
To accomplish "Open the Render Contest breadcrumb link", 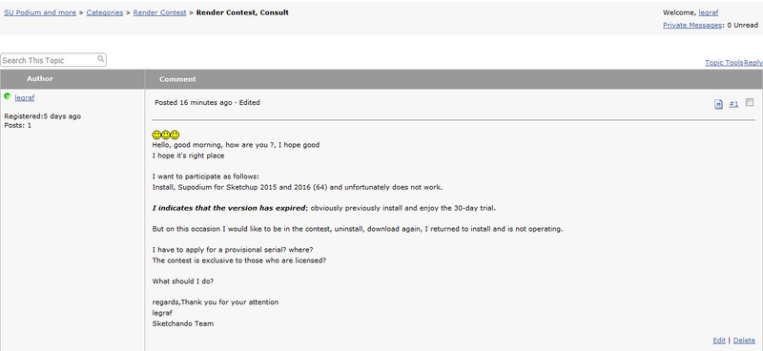I will tap(159, 12).
